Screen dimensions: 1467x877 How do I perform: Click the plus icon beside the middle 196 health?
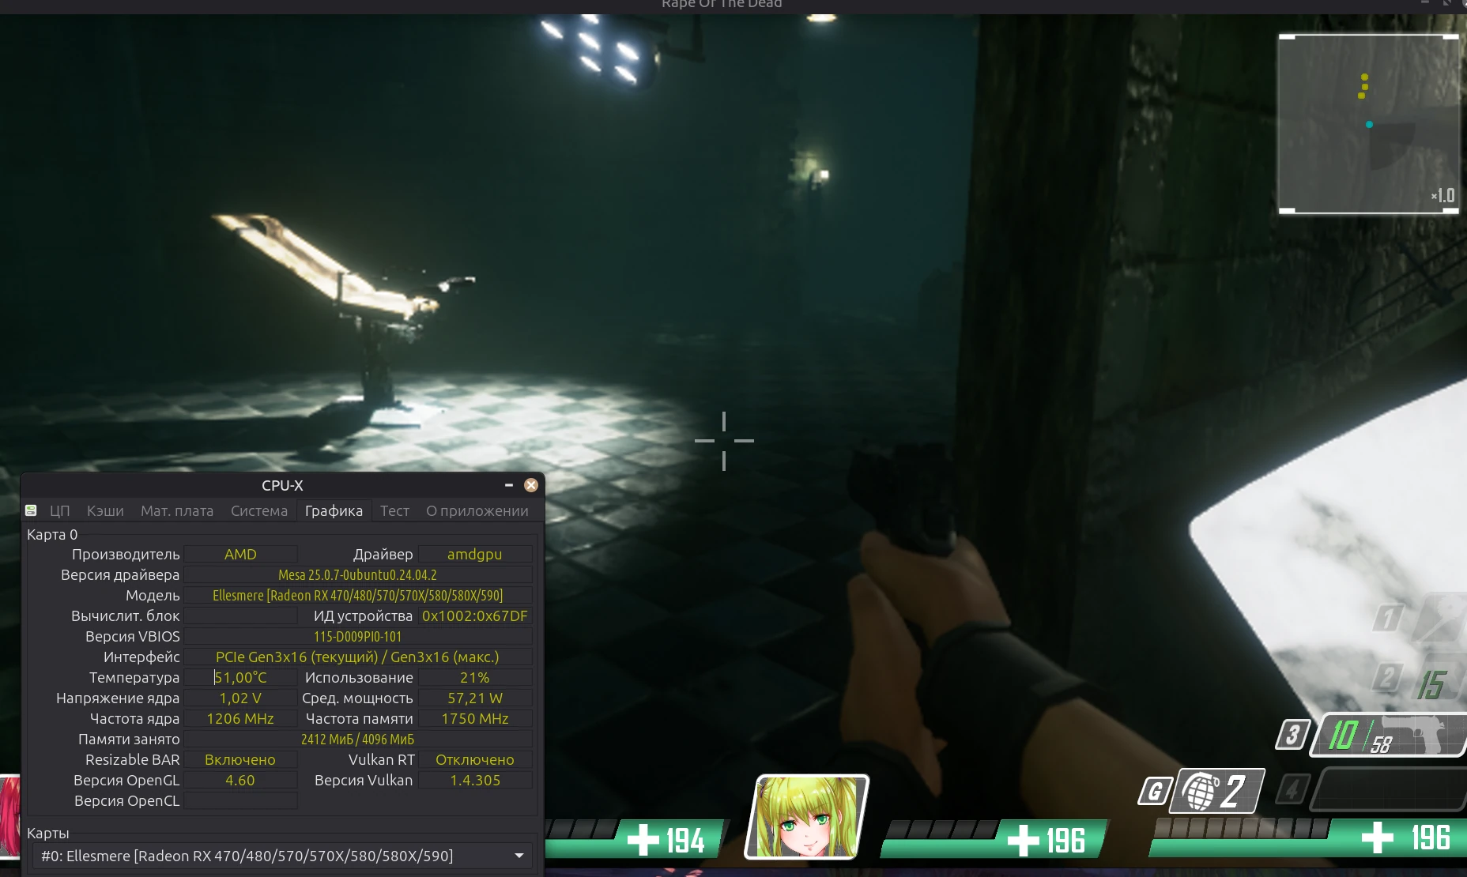coord(1024,840)
